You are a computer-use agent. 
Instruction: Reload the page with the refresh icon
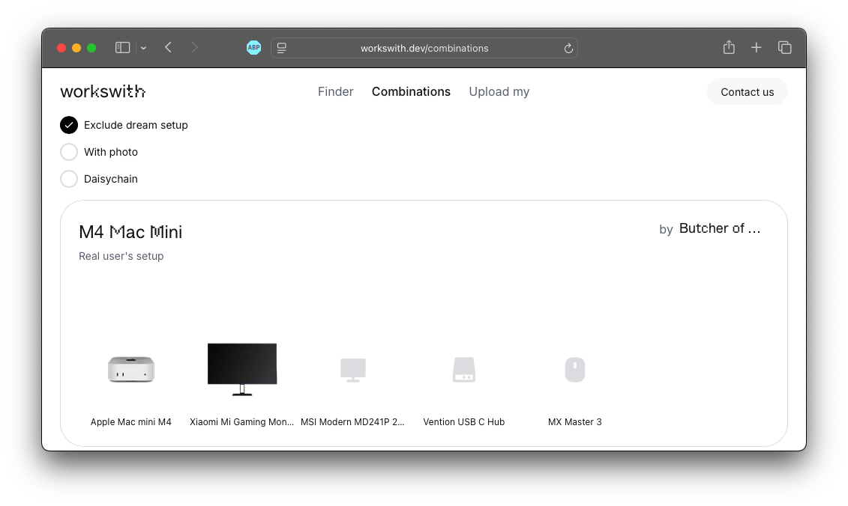[x=568, y=48]
